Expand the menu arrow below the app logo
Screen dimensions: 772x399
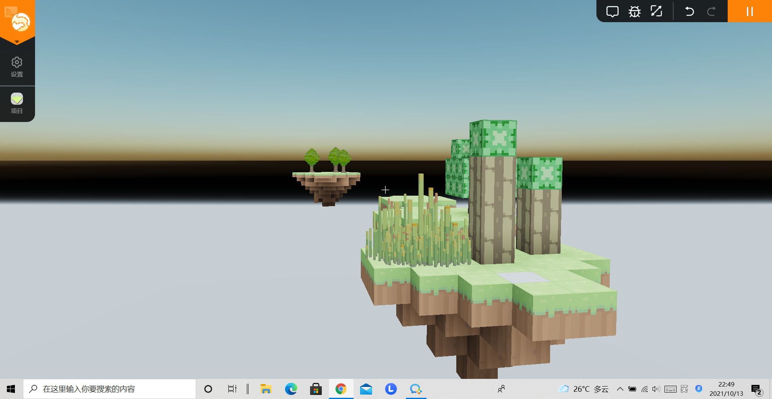pyautogui.click(x=17, y=41)
